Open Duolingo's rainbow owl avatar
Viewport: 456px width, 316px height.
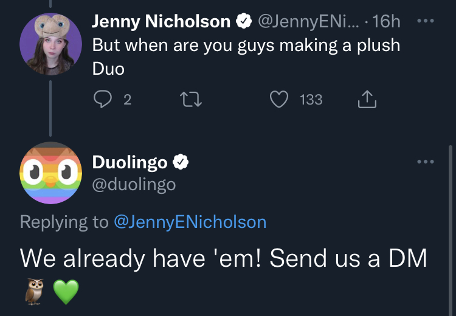tap(50, 173)
